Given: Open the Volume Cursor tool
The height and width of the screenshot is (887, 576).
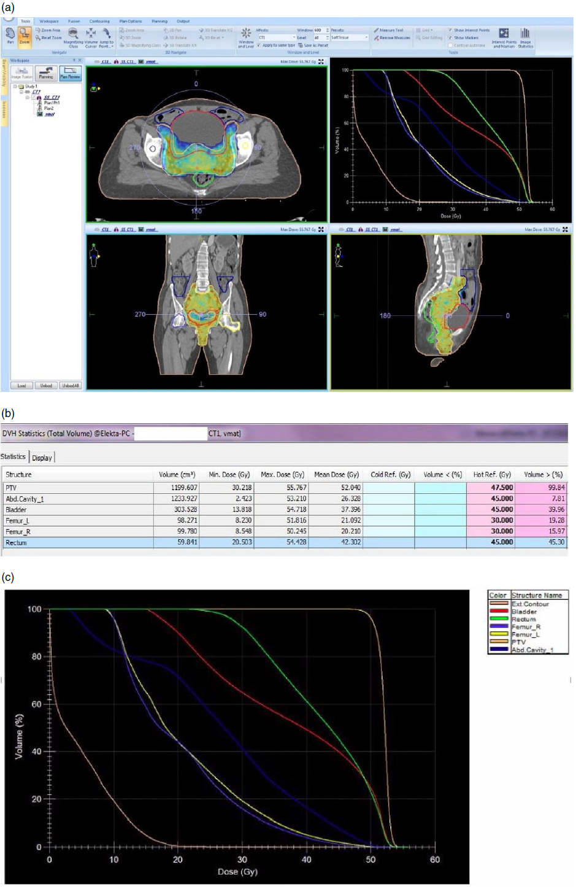Looking at the screenshot, I should tap(90, 34).
